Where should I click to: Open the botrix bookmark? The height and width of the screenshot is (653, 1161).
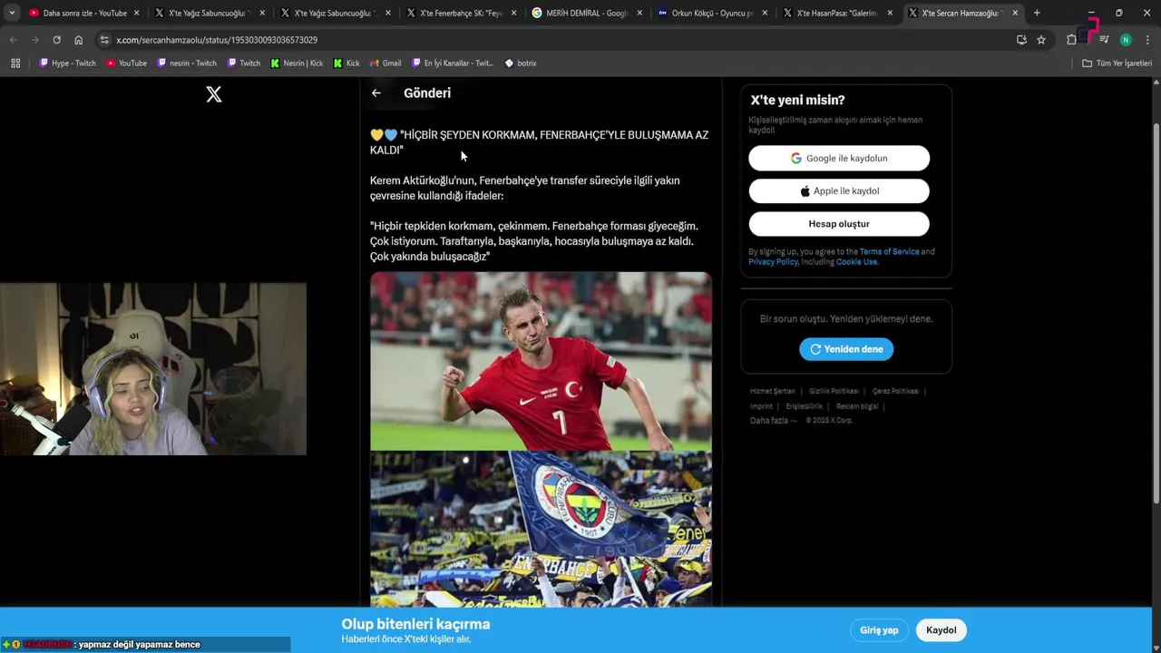pos(521,63)
